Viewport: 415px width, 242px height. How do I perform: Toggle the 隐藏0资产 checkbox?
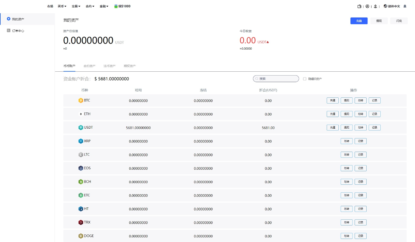[305, 79]
